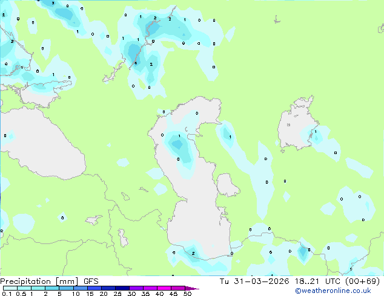The image size is (384, 296).
Task: Select the GFS model label
Action: (x=91, y=282)
